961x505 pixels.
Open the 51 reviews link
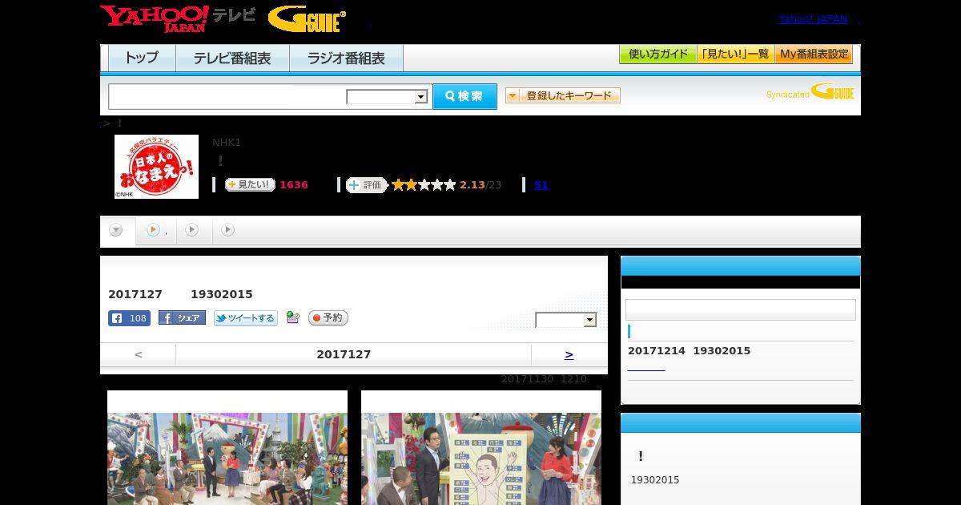coord(541,185)
